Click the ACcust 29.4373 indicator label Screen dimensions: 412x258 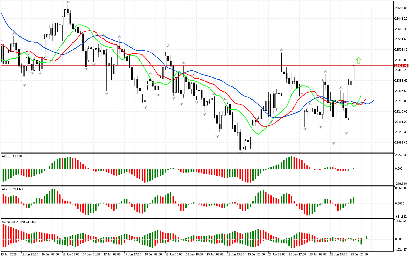pyautogui.click(x=13, y=189)
